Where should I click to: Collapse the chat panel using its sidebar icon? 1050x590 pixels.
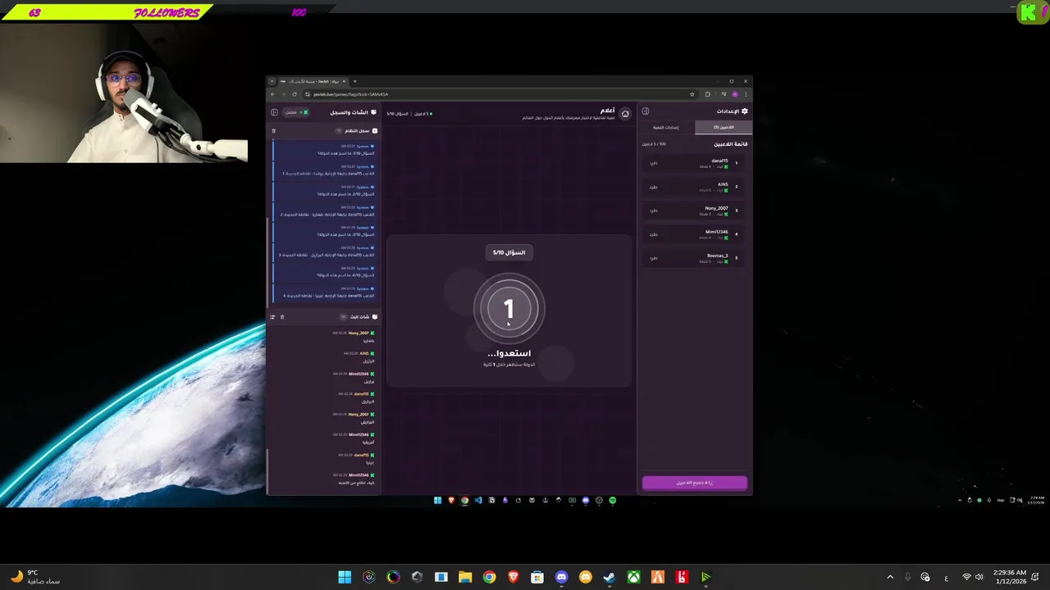[x=274, y=112]
